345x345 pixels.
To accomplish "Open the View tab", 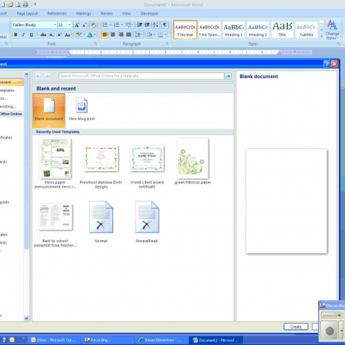I will [126, 14].
